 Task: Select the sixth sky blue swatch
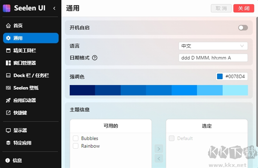[x=210, y=90]
